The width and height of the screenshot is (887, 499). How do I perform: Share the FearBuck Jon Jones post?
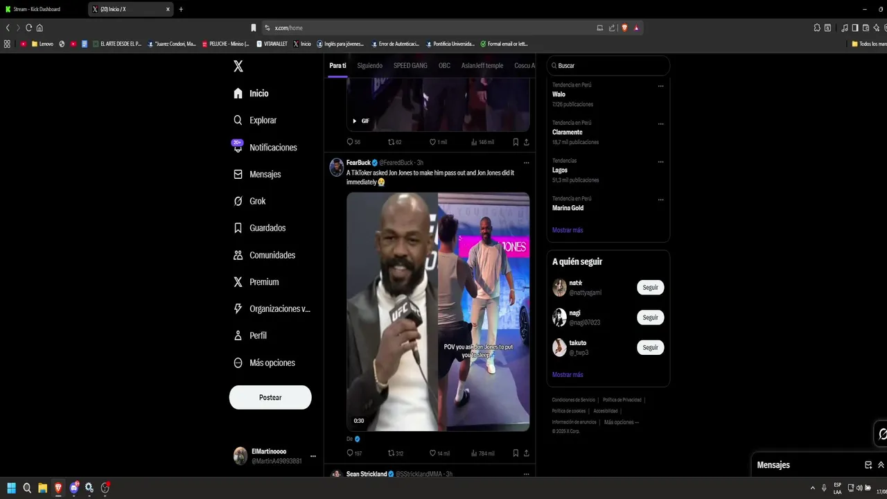527,453
